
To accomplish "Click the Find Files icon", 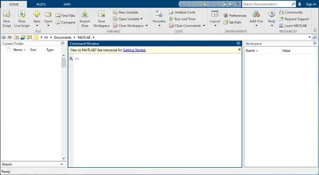I will (x=58, y=16).
